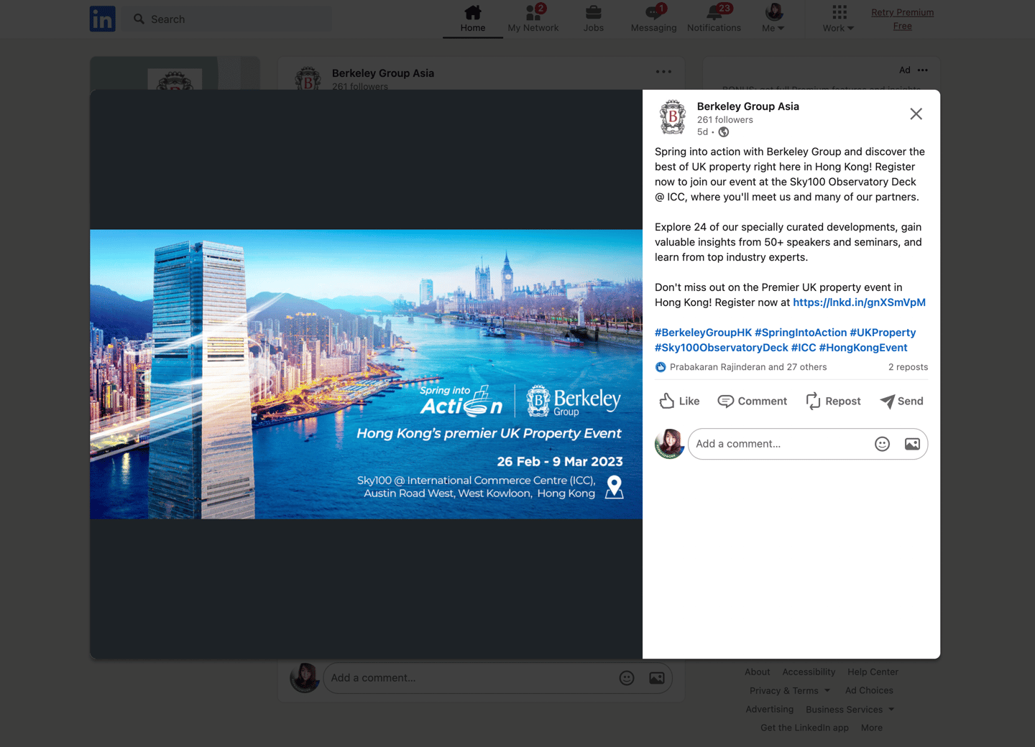Open Messaging inbox
The image size is (1035, 747).
coord(654,19)
